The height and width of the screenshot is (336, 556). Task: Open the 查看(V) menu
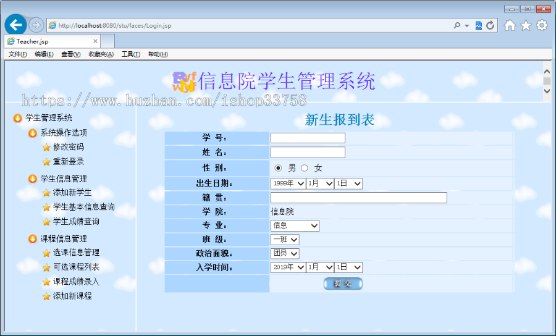click(71, 54)
